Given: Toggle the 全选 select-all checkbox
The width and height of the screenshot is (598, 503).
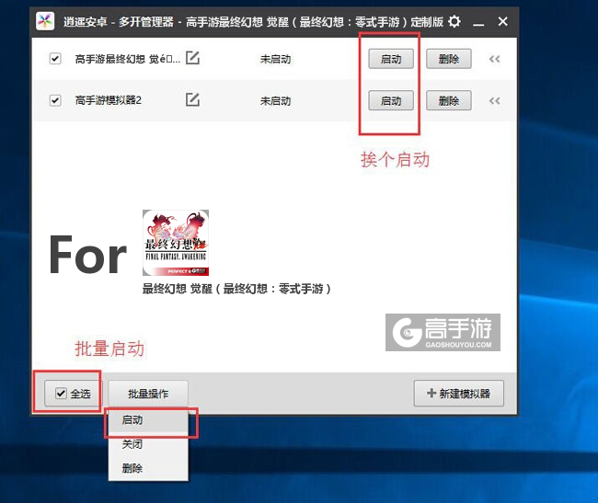Looking at the screenshot, I should (x=61, y=394).
